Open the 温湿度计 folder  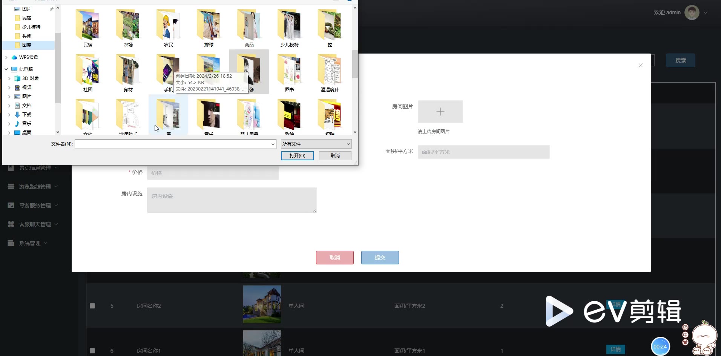[x=330, y=72]
